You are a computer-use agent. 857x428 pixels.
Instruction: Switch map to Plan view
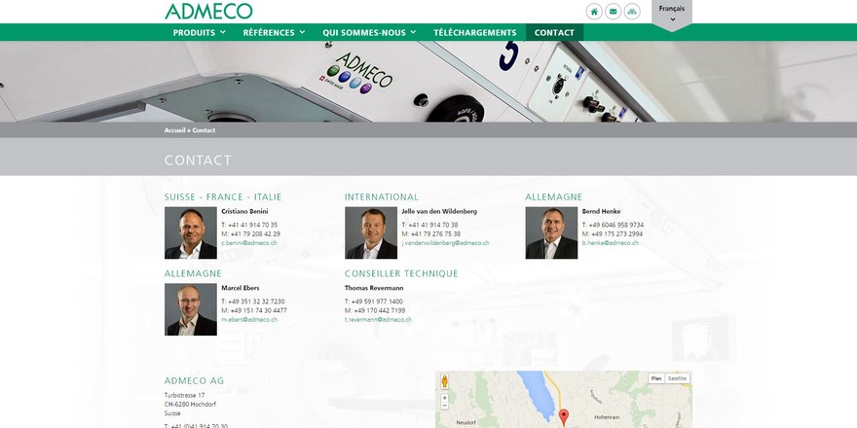(x=656, y=378)
